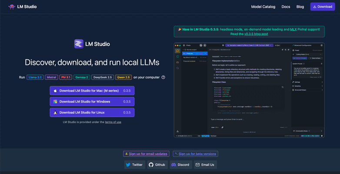Viewport: 340px width, 174px height.
Task: Select the highlighted C++ chat in preview list
Action: (195, 54)
